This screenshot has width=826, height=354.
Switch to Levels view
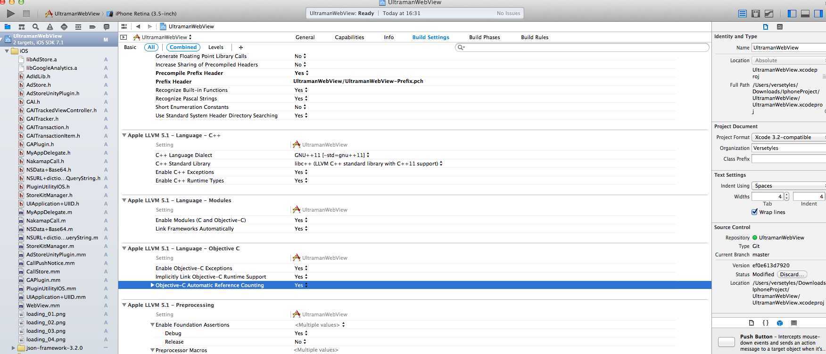(x=216, y=47)
